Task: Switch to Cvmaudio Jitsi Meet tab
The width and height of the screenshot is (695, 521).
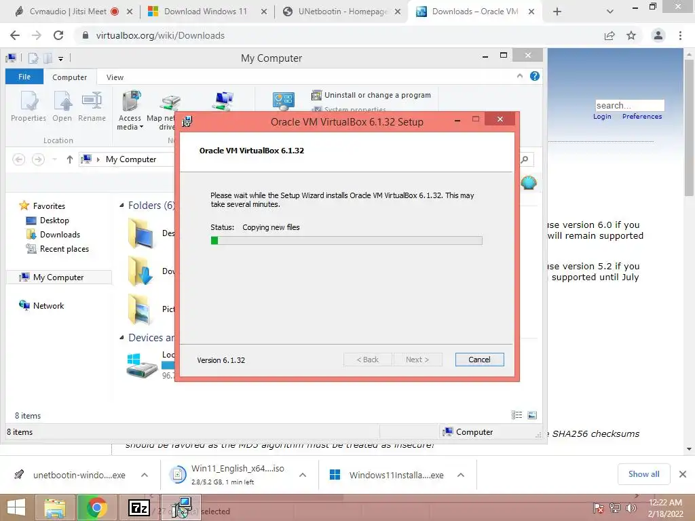Action: click(x=67, y=12)
